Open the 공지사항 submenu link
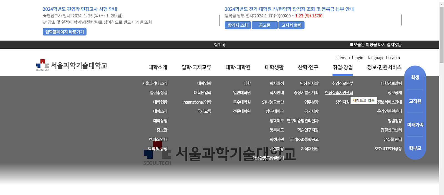The height and width of the screenshot is (195, 444). click(x=311, y=111)
